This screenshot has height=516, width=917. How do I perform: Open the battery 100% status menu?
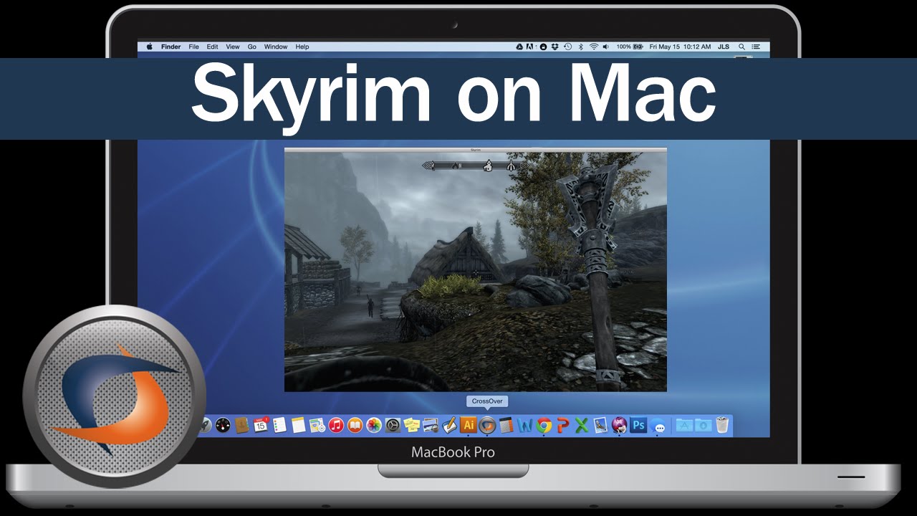[x=630, y=47]
